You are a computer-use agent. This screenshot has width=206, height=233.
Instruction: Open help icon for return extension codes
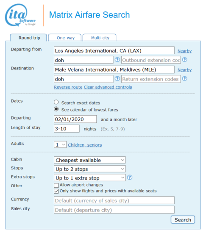pos(185,79)
